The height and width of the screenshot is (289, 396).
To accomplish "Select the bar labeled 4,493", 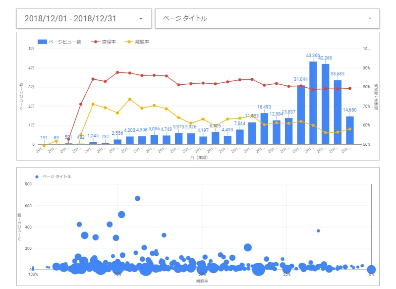I will pyautogui.click(x=227, y=140).
